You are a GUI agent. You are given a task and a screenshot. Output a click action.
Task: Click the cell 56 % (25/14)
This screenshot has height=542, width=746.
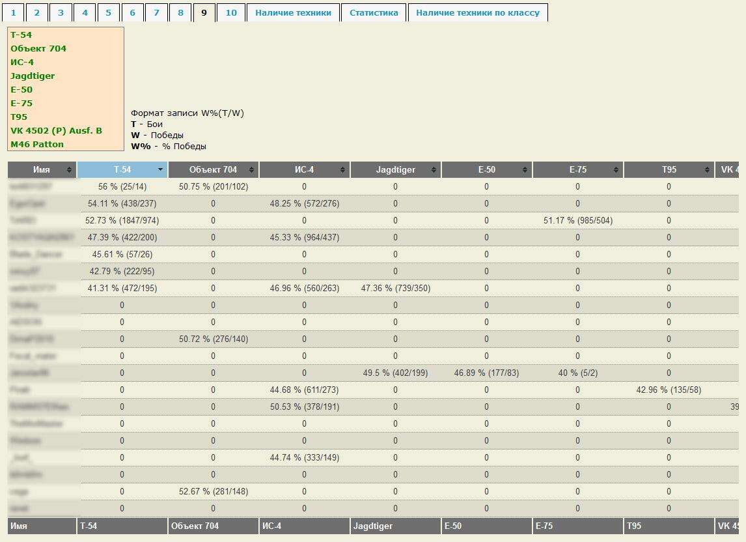point(122,187)
